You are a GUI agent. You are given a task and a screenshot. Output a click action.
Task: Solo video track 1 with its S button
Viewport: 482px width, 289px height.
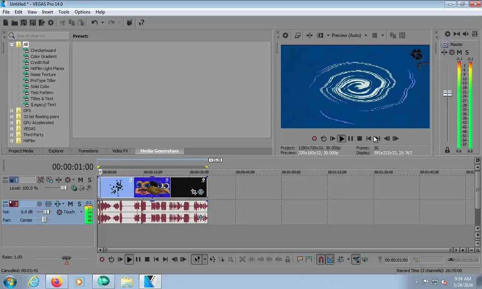[x=89, y=180]
